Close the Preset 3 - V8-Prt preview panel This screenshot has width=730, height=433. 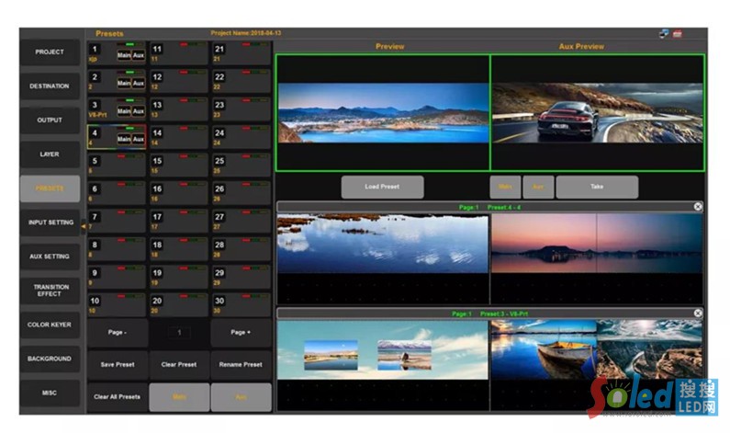click(x=698, y=313)
